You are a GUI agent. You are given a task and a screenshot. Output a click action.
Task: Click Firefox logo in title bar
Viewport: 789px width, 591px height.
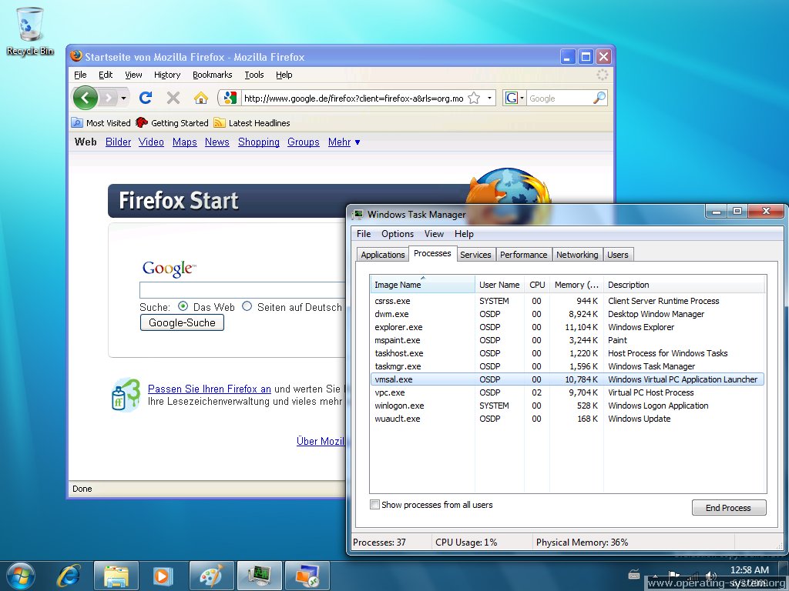click(76, 56)
